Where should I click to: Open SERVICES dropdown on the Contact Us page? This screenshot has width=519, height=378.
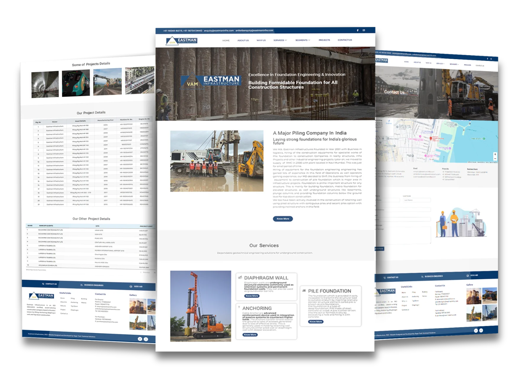[440, 64]
